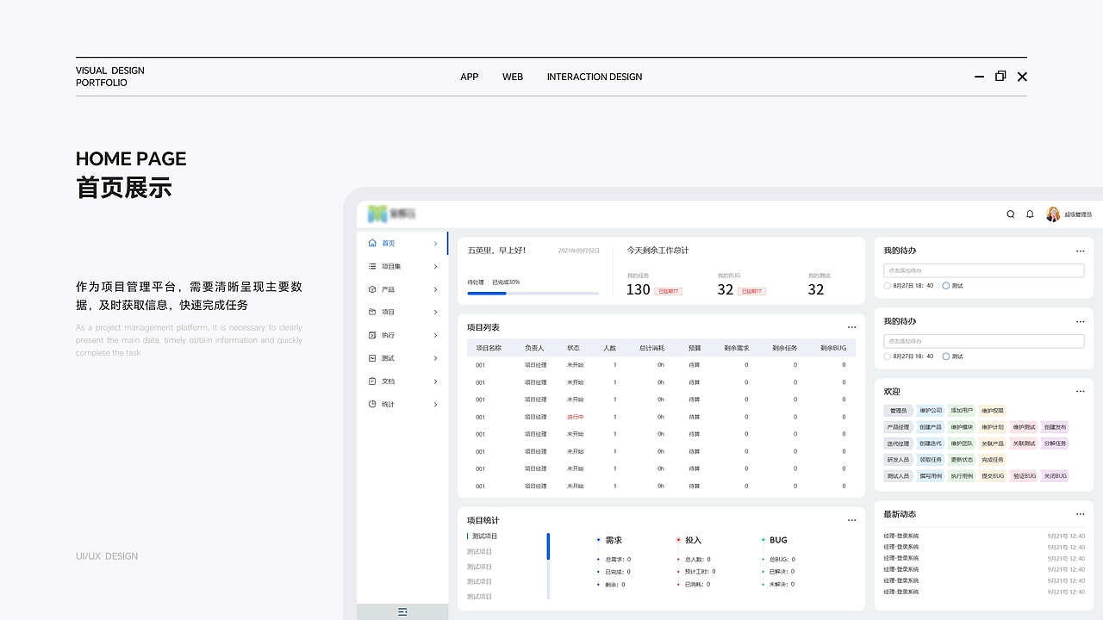The image size is (1103, 620).
Task: Open the more dots on the first 我的待办 card
Action: [x=1080, y=251]
